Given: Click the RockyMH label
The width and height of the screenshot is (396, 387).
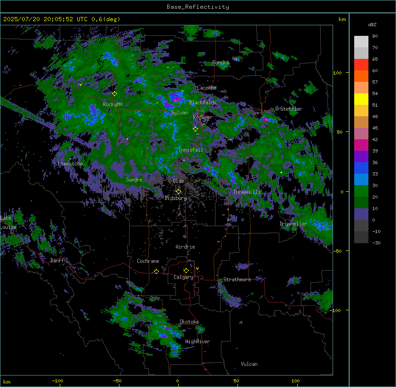Looking at the screenshot, I should (113, 104).
